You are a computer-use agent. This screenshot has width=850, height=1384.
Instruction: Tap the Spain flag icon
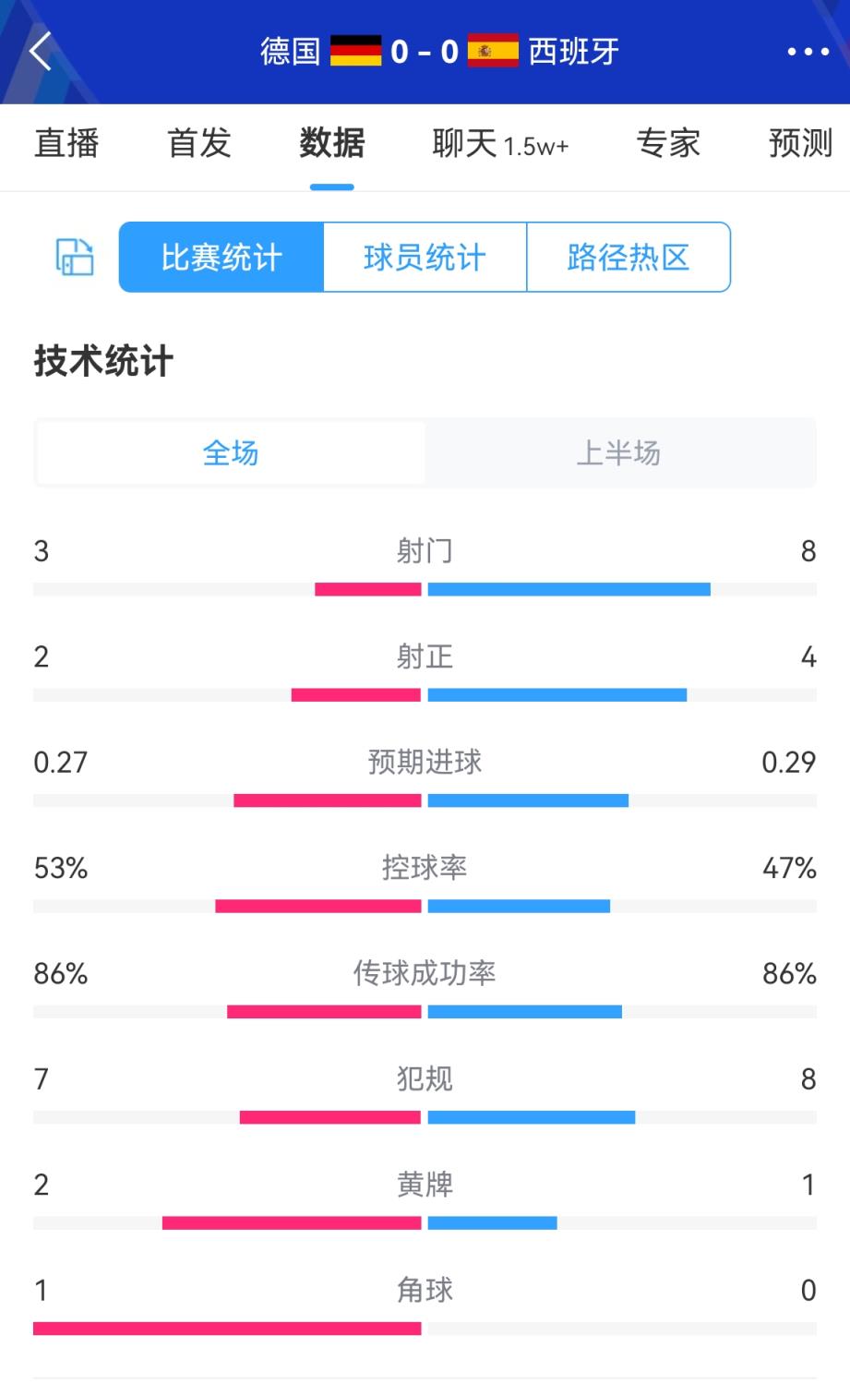coord(493,51)
